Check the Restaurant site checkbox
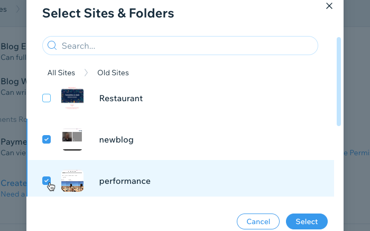370x231 pixels. click(47, 98)
